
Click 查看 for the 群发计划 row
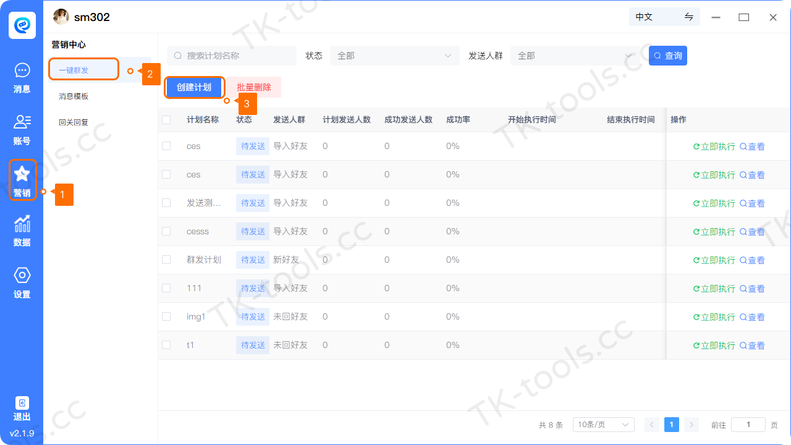(x=752, y=260)
